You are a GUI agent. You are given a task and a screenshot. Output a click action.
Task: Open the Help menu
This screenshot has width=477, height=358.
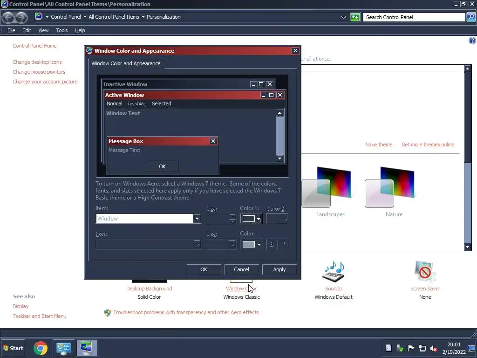coord(80,30)
